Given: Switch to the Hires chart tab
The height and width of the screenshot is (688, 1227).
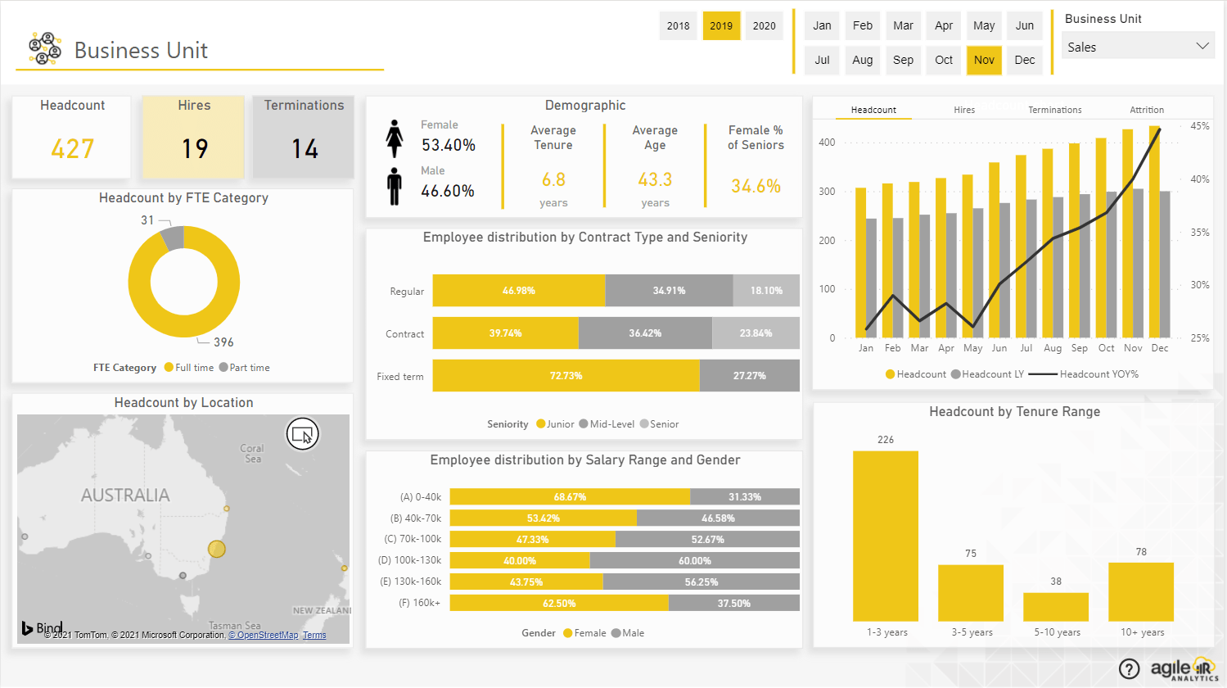Looking at the screenshot, I should 964,108.
